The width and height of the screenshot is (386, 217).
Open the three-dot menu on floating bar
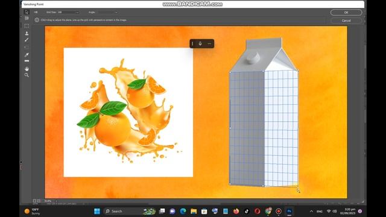pyautogui.click(x=209, y=44)
